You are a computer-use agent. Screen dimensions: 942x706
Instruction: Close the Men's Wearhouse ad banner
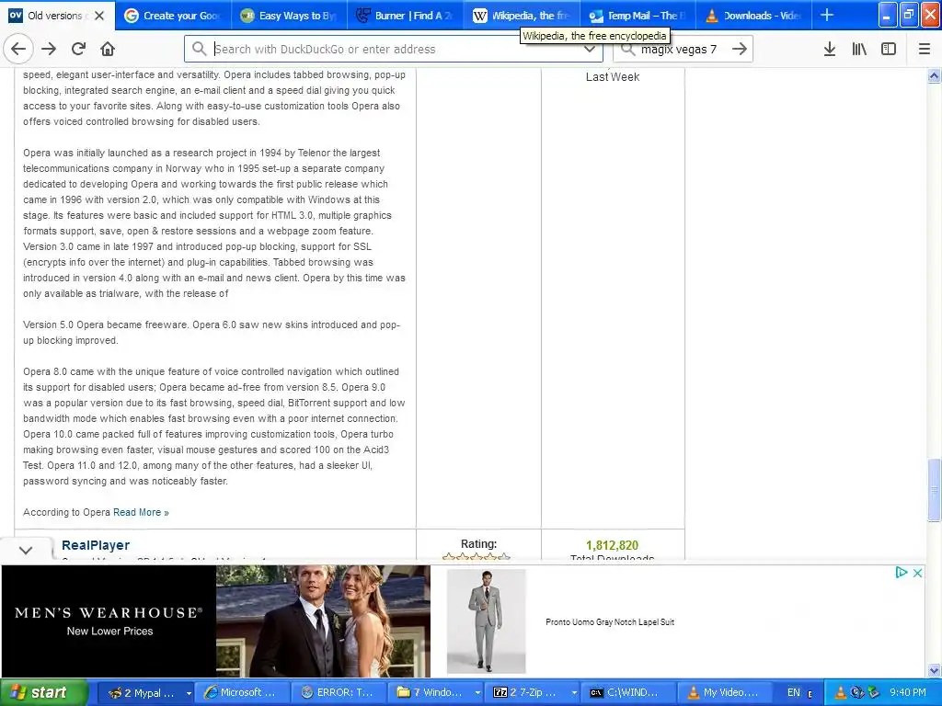coord(917,573)
